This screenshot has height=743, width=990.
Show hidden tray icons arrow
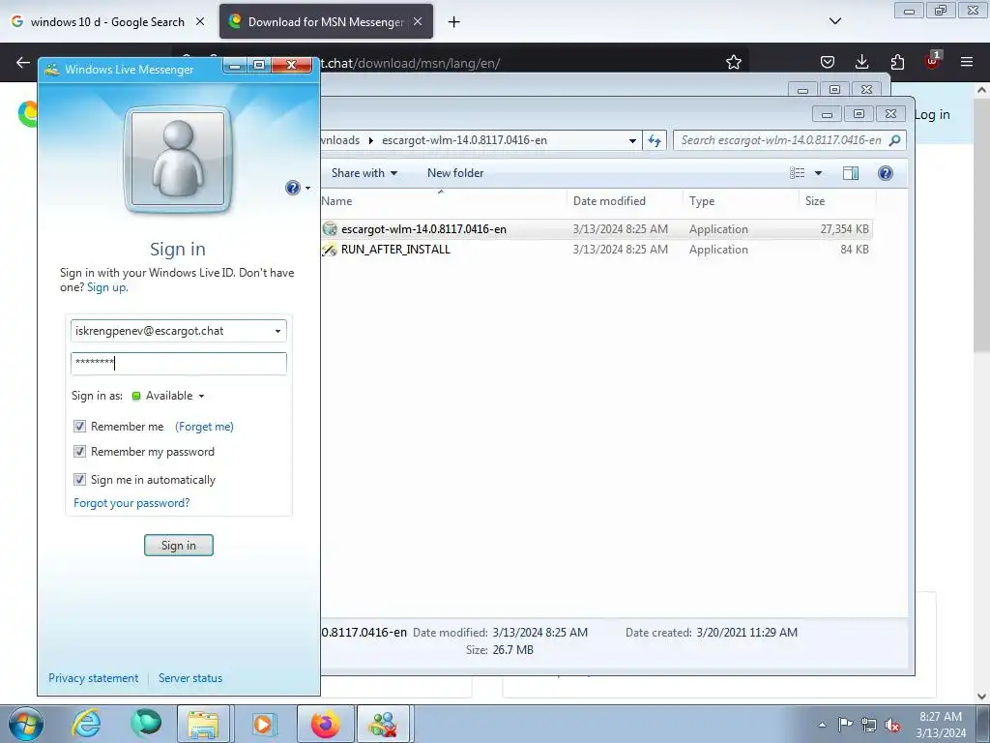pos(822,725)
